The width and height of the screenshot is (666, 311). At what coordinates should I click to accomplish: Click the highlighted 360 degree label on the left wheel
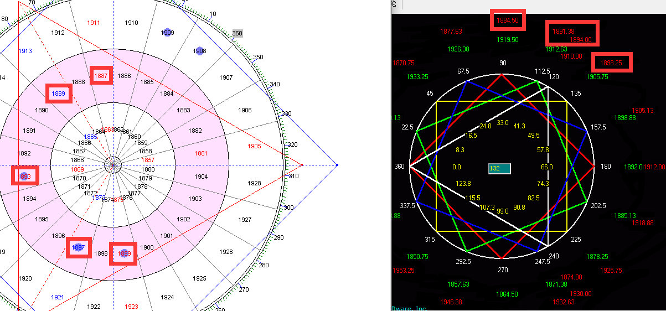point(237,33)
